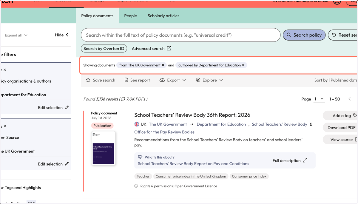
Task: Clear the From Source filter X
Action: [5, 126]
